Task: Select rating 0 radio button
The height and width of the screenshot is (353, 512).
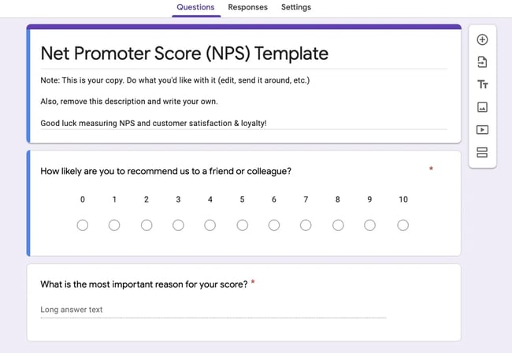Action: [x=83, y=225]
